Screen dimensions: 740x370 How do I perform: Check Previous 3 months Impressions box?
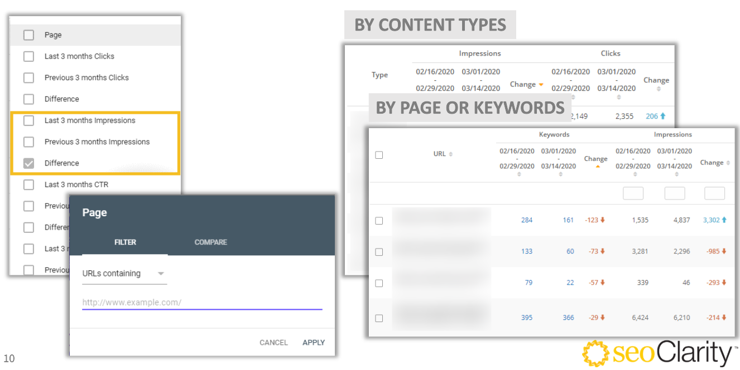tap(28, 142)
